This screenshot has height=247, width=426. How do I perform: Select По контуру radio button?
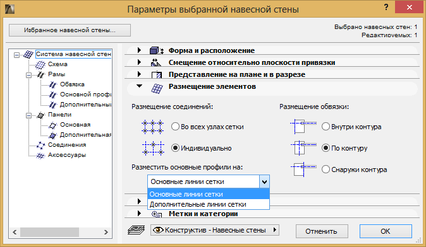point(326,148)
